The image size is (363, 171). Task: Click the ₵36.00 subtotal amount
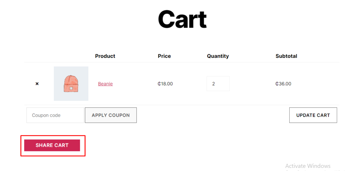(283, 84)
